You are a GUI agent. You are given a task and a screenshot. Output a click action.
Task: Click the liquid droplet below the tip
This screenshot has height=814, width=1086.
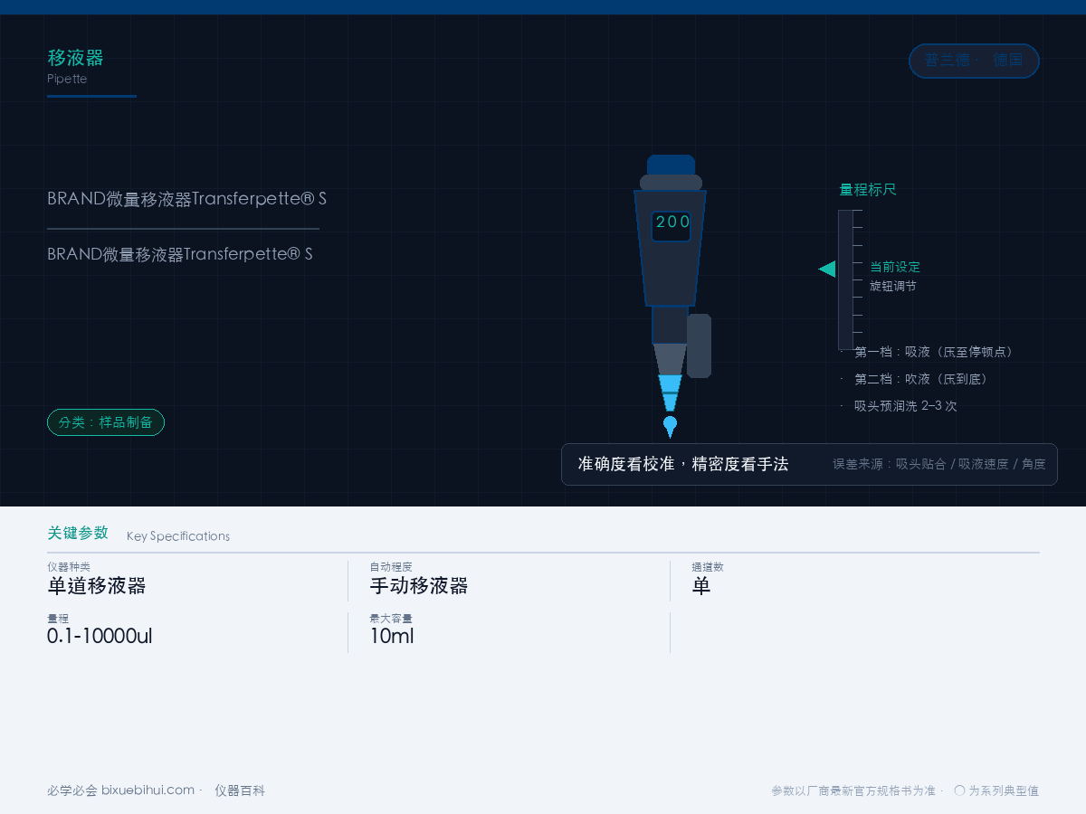click(671, 426)
